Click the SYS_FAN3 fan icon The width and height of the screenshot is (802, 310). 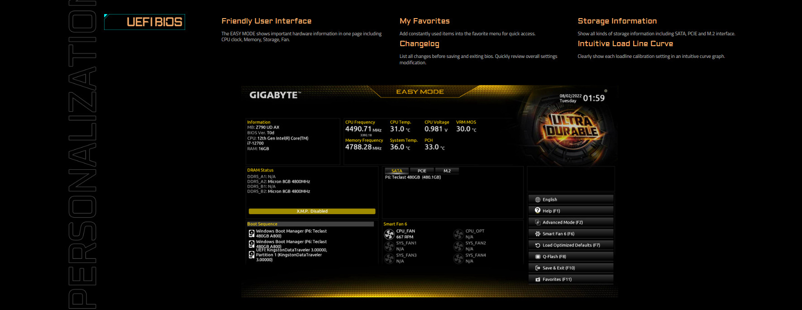pos(389,258)
